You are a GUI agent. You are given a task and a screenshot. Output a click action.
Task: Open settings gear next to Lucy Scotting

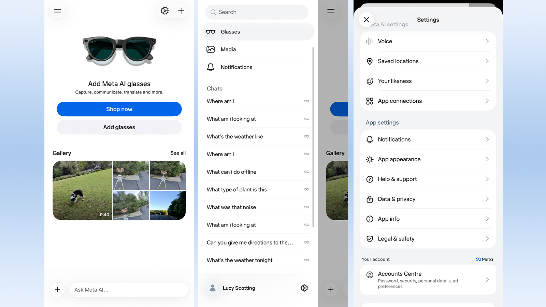click(304, 288)
